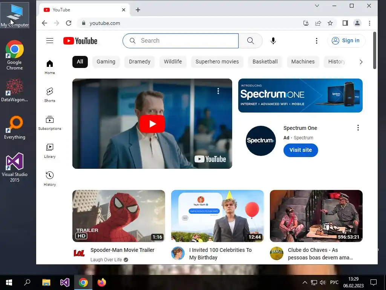Open Shorts from the sidebar
Viewport: 386px width, 290px height.
point(50,95)
